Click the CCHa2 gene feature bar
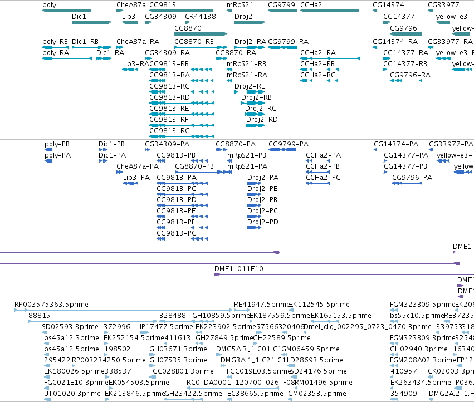The height and width of the screenshot is (402, 474). click(x=330, y=11)
